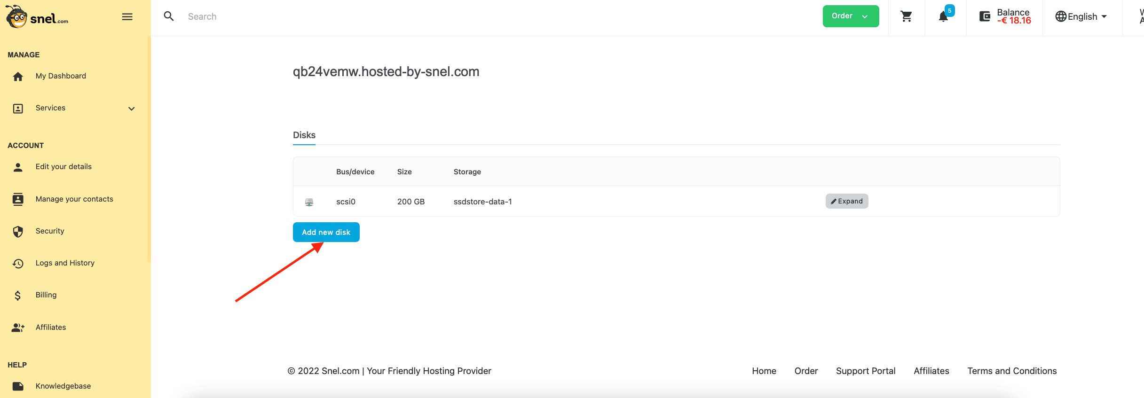Open Billing in the sidebar

(x=46, y=295)
